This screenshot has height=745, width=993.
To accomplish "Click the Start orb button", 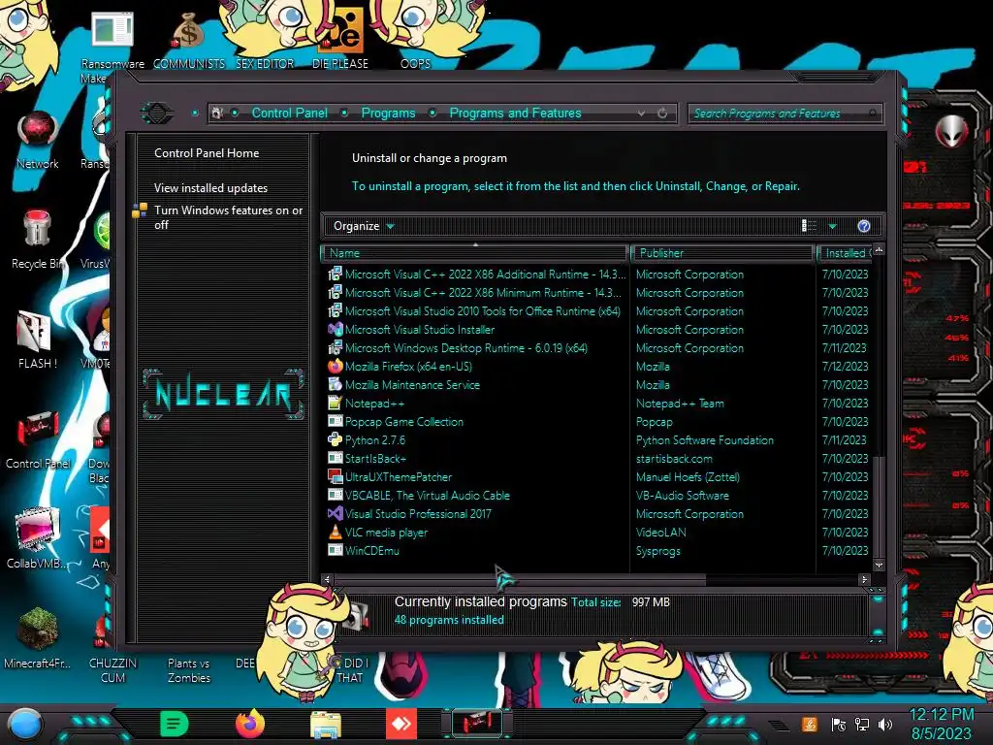I will pyautogui.click(x=25, y=725).
